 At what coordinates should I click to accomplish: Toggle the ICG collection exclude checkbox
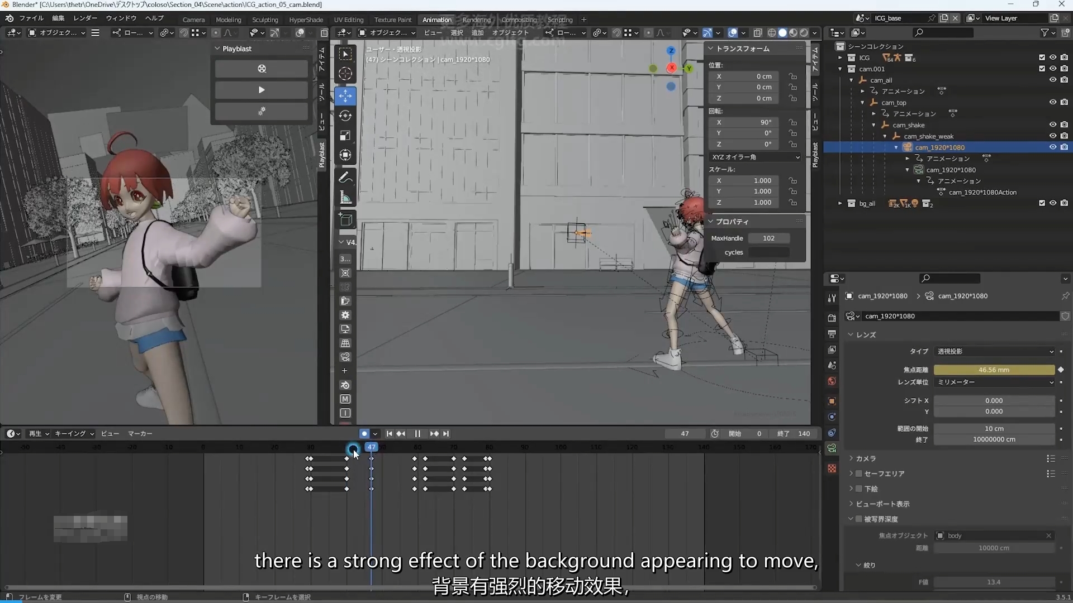pyautogui.click(x=1042, y=58)
